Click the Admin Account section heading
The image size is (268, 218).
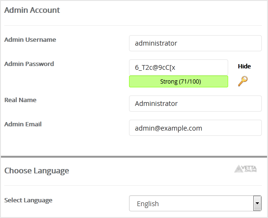pos(32,10)
